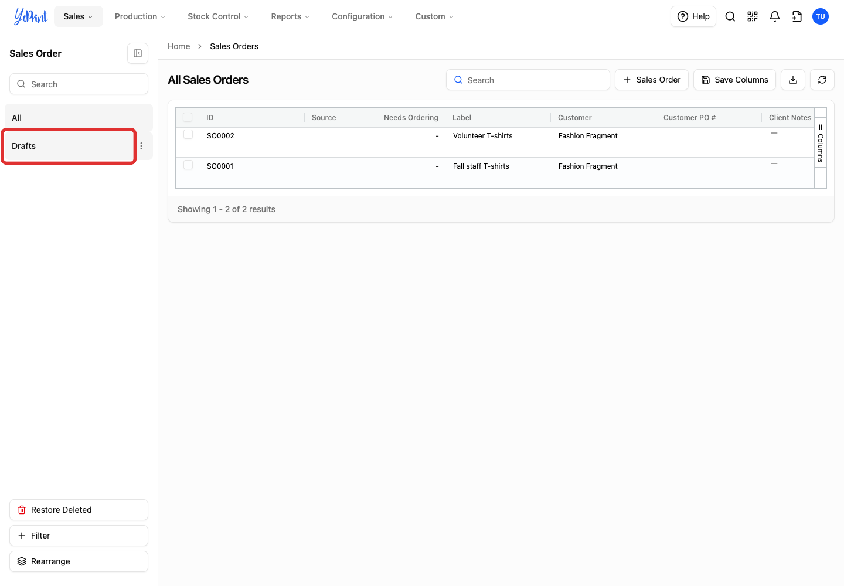Expand the Production dropdown menu

pyautogui.click(x=140, y=16)
